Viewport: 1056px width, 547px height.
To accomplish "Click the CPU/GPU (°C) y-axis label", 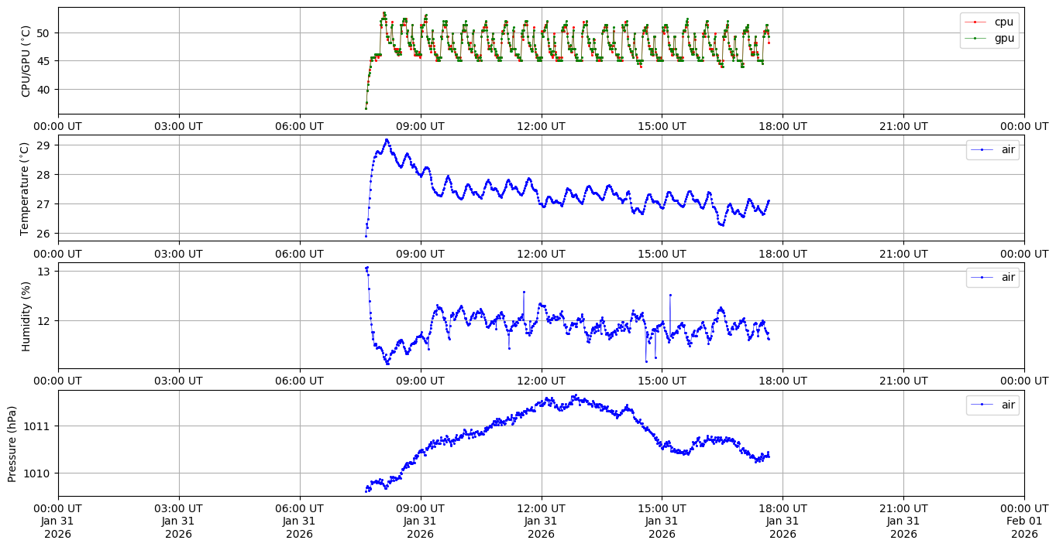I will pos(26,61).
